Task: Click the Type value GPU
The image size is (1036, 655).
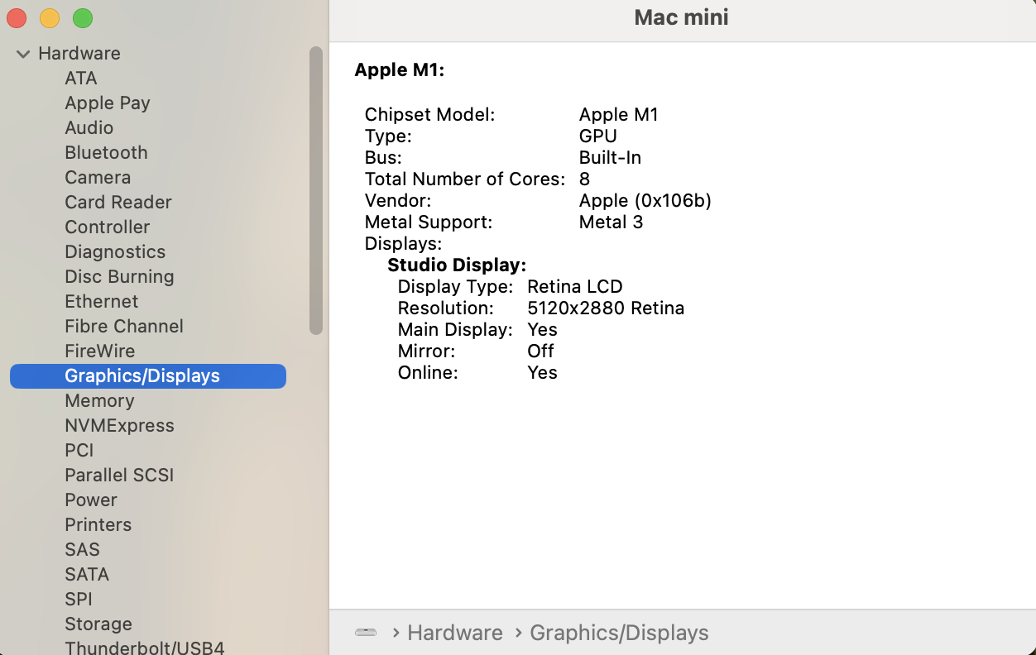Action: (598, 136)
